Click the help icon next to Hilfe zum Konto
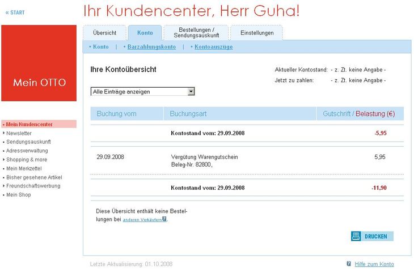 [349, 264]
